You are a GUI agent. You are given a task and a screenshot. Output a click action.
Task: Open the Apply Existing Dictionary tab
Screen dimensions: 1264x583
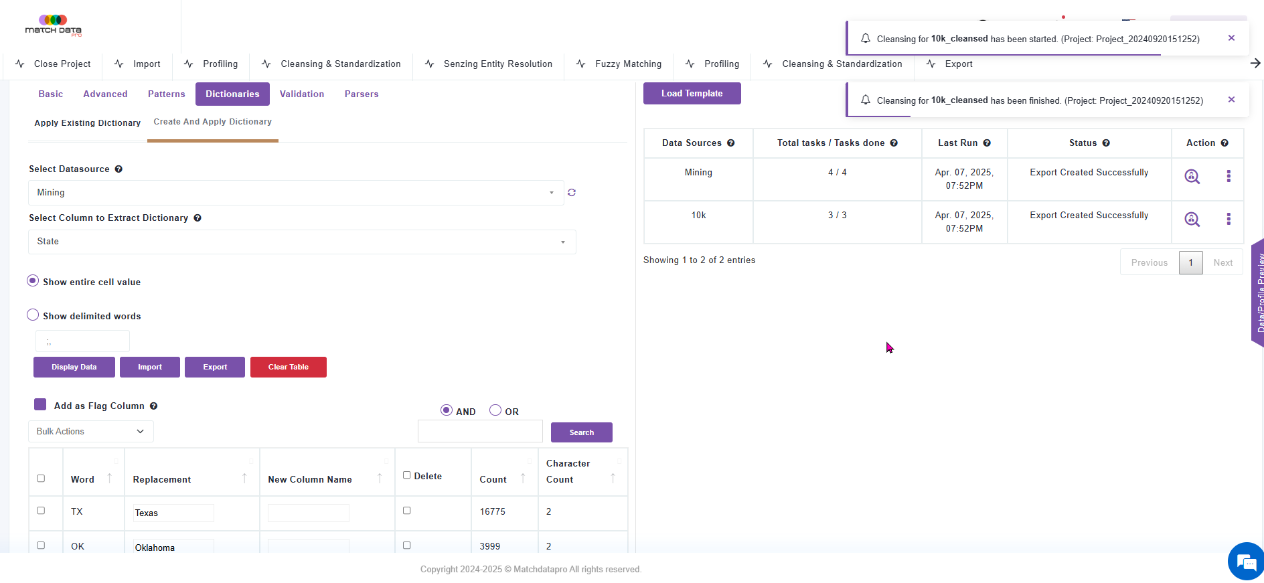click(x=88, y=123)
